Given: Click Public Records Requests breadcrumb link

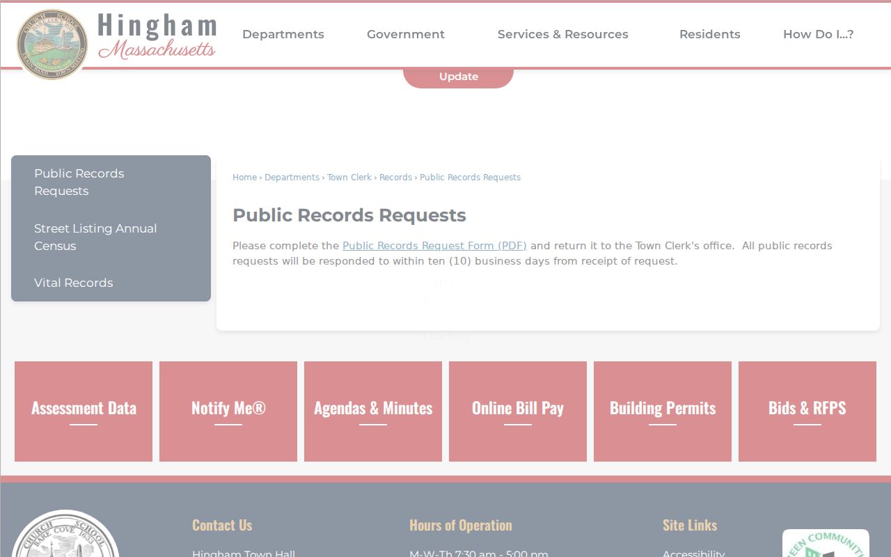Looking at the screenshot, I should pos(471,178).
